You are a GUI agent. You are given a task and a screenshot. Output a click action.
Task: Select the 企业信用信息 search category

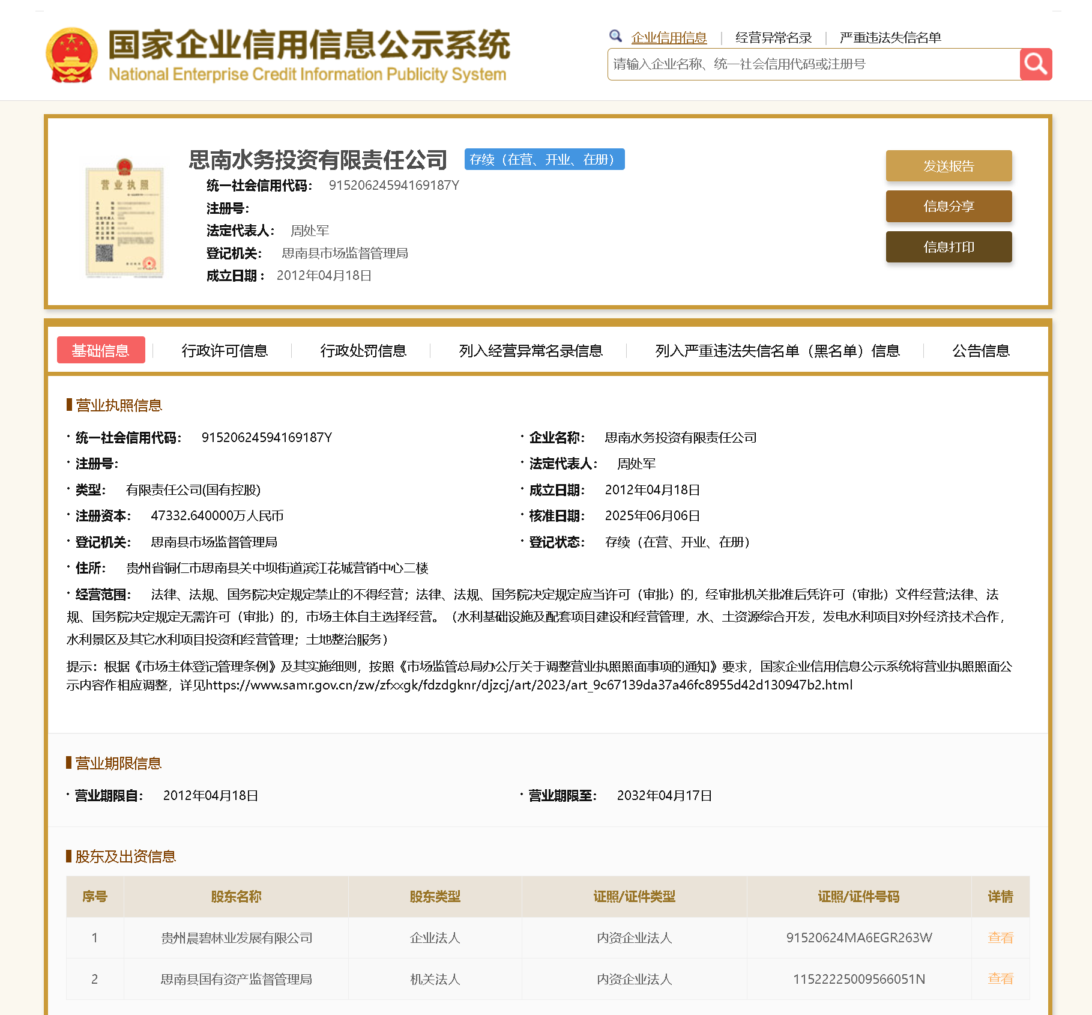(x=669, y=38)
